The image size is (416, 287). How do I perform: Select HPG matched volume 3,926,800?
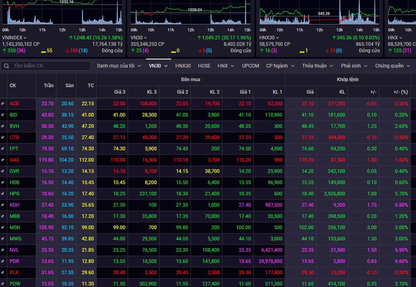334,194
